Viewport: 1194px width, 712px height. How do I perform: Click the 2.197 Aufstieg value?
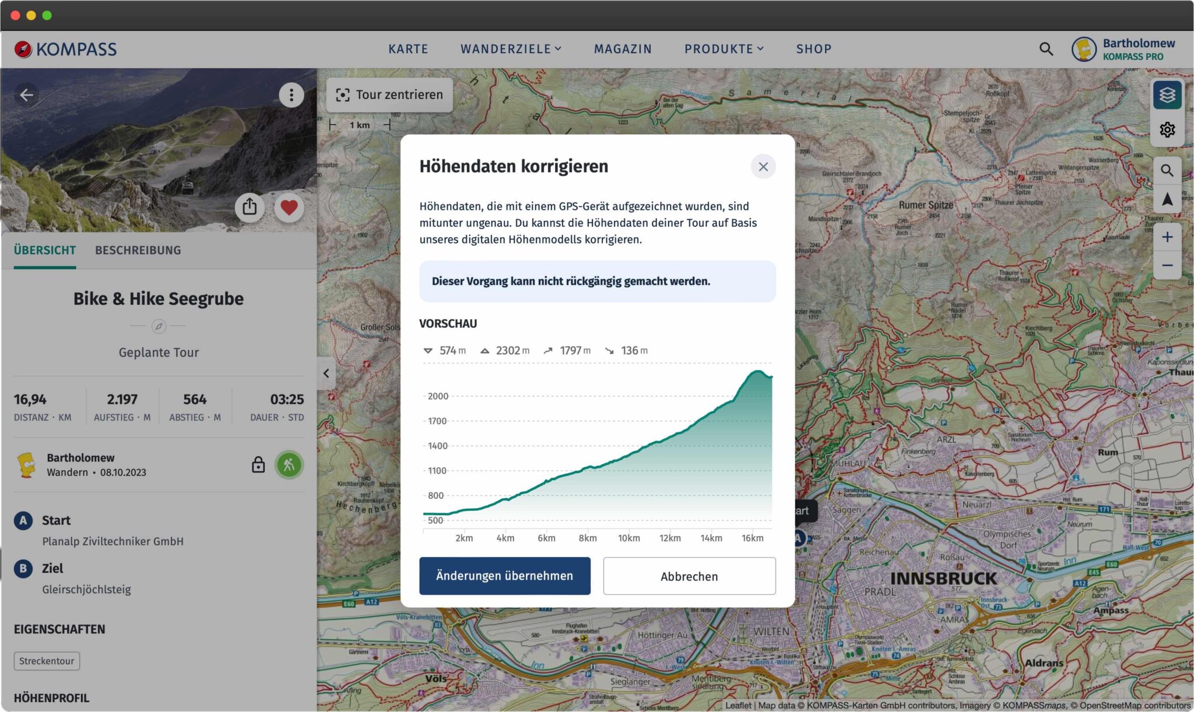click(122, 399)
